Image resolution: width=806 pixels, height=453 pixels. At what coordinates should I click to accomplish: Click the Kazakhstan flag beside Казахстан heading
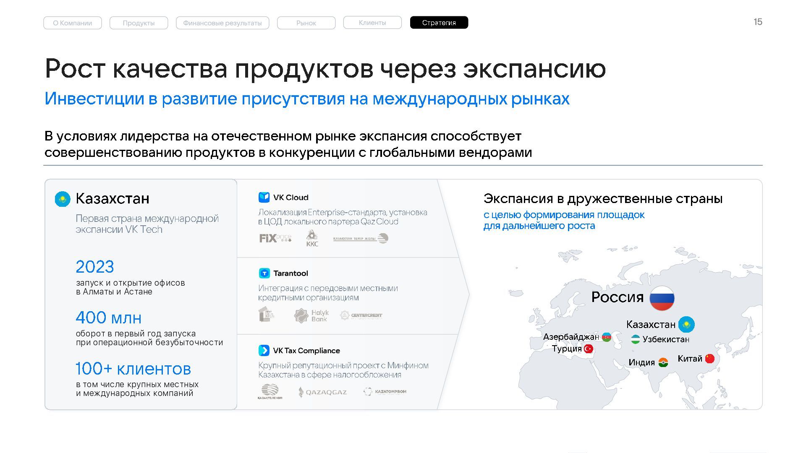point(63,199)
